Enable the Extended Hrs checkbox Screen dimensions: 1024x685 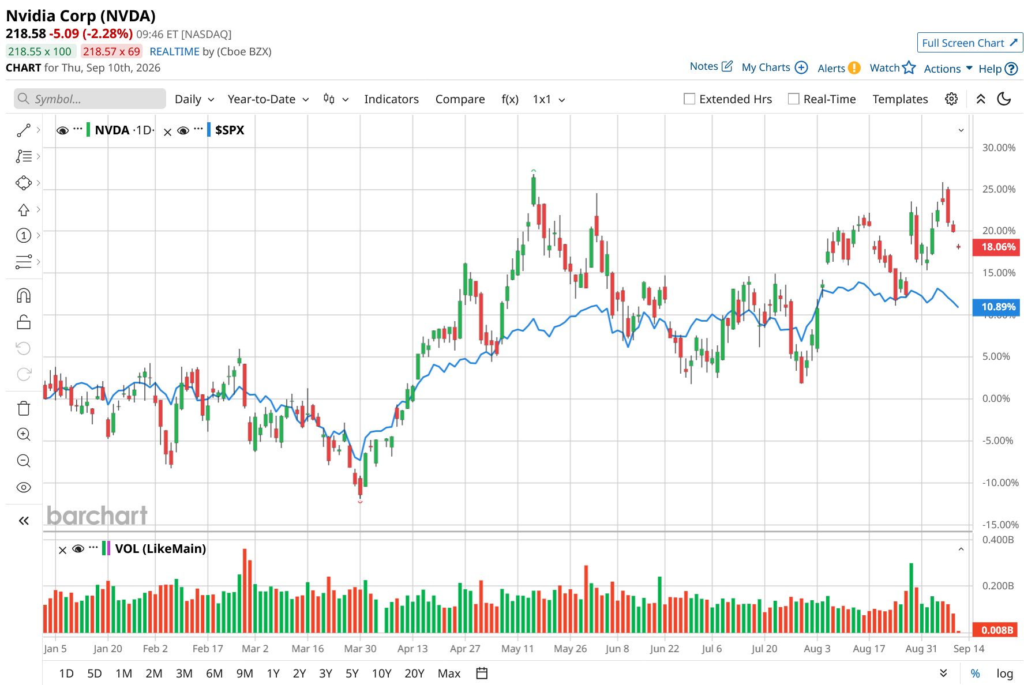[x=689, y=99]
